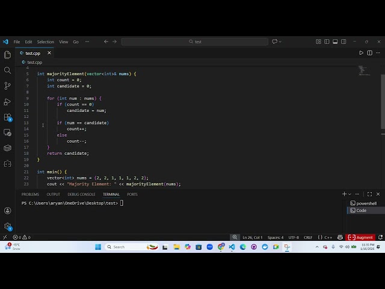Viewport: 385px width, 289px height.
Task: Switch to the Terminal panel tab
Action: point(111,194)
